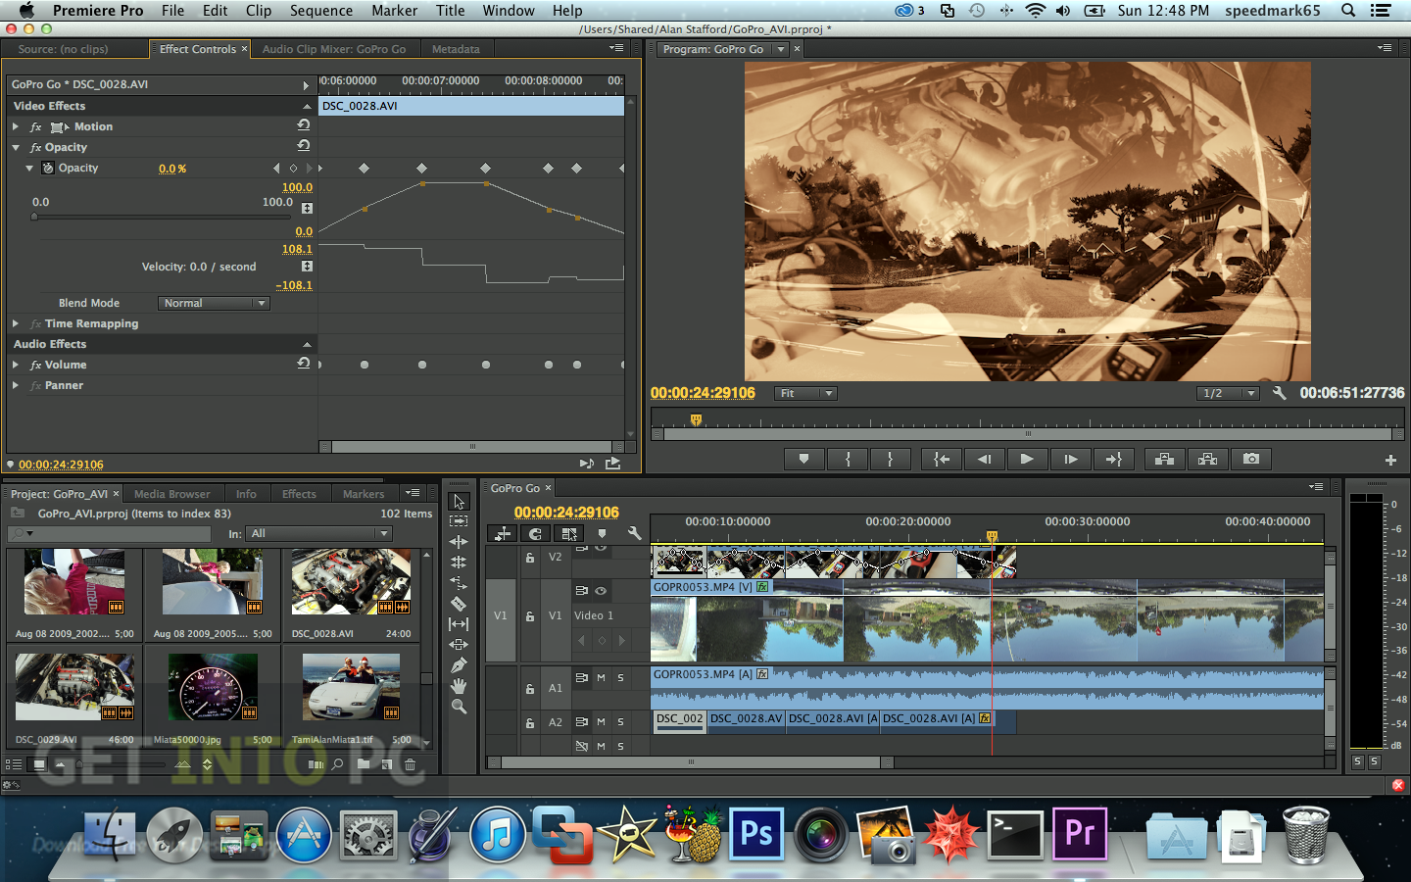Expand the Panner effect
1411x882 pixels.
tap(16, 385)
